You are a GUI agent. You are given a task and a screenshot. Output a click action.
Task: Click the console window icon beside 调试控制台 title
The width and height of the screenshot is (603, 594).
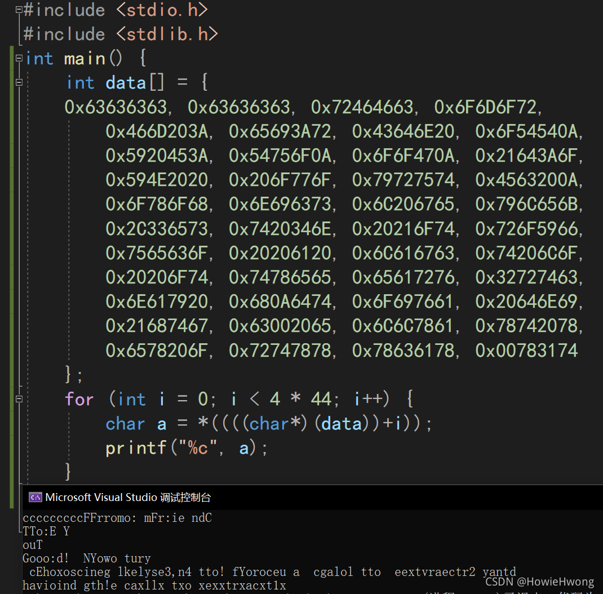pyautogui.click(x=35, y=497)
